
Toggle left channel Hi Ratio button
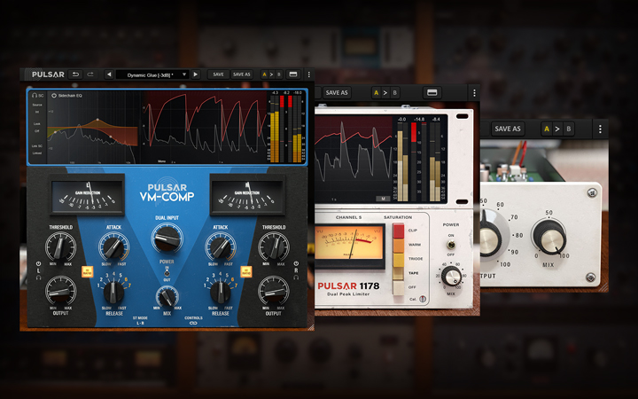(87, 271)
